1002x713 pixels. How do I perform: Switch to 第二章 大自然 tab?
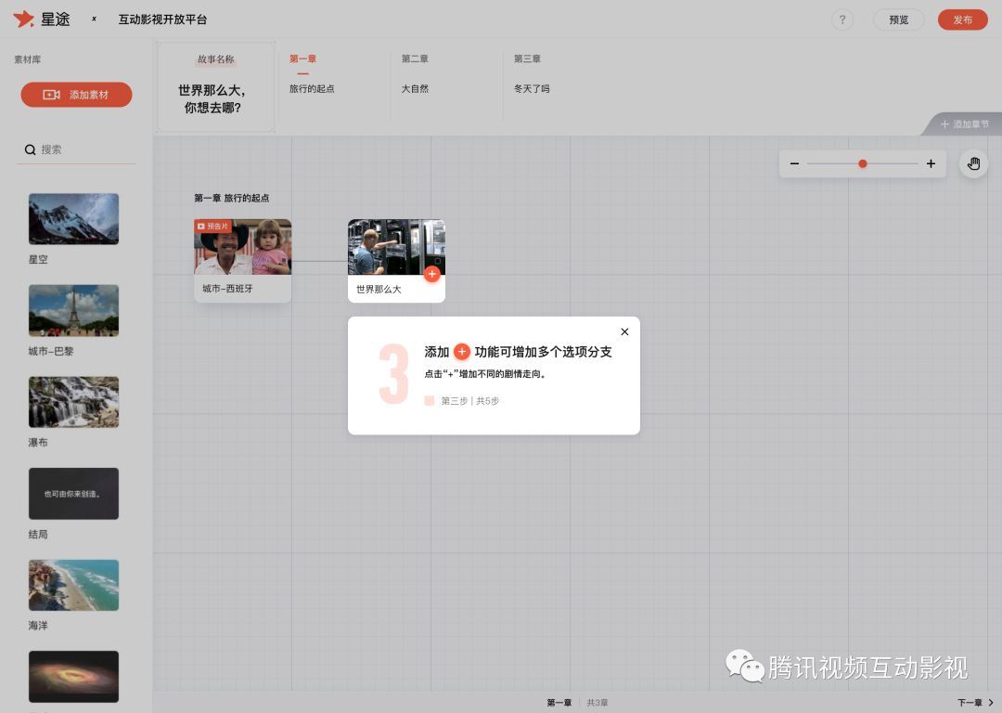point(416,73)
